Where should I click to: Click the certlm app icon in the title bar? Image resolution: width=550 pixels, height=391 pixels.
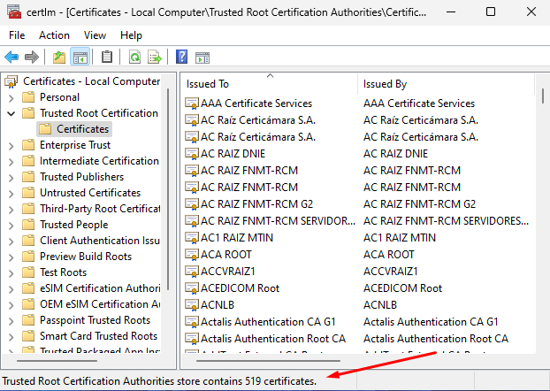click(14, 11)
